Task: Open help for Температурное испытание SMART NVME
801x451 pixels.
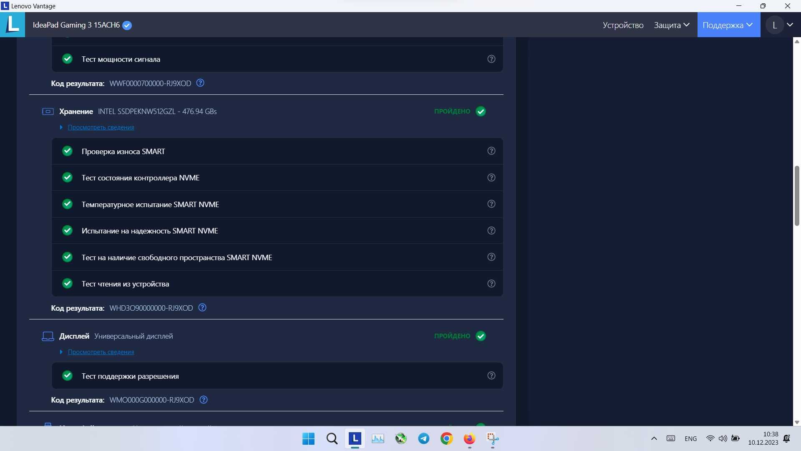Action: click(491, 204)
